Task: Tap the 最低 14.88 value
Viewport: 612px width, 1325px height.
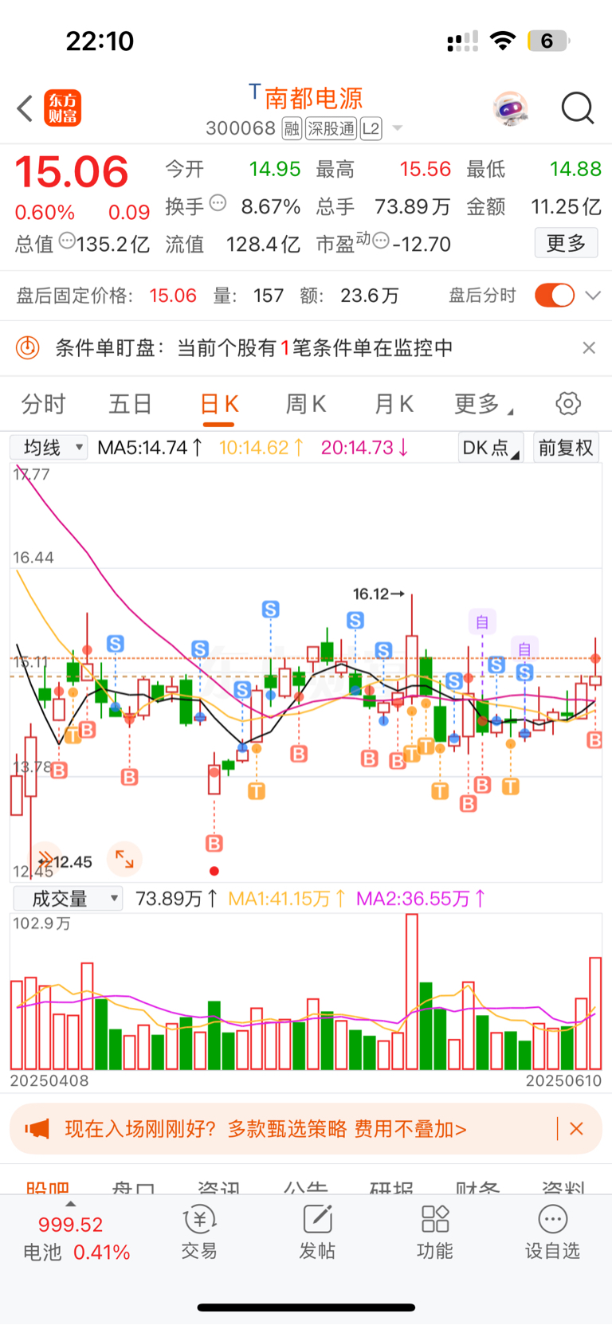Action: click(x=575, y=169)
